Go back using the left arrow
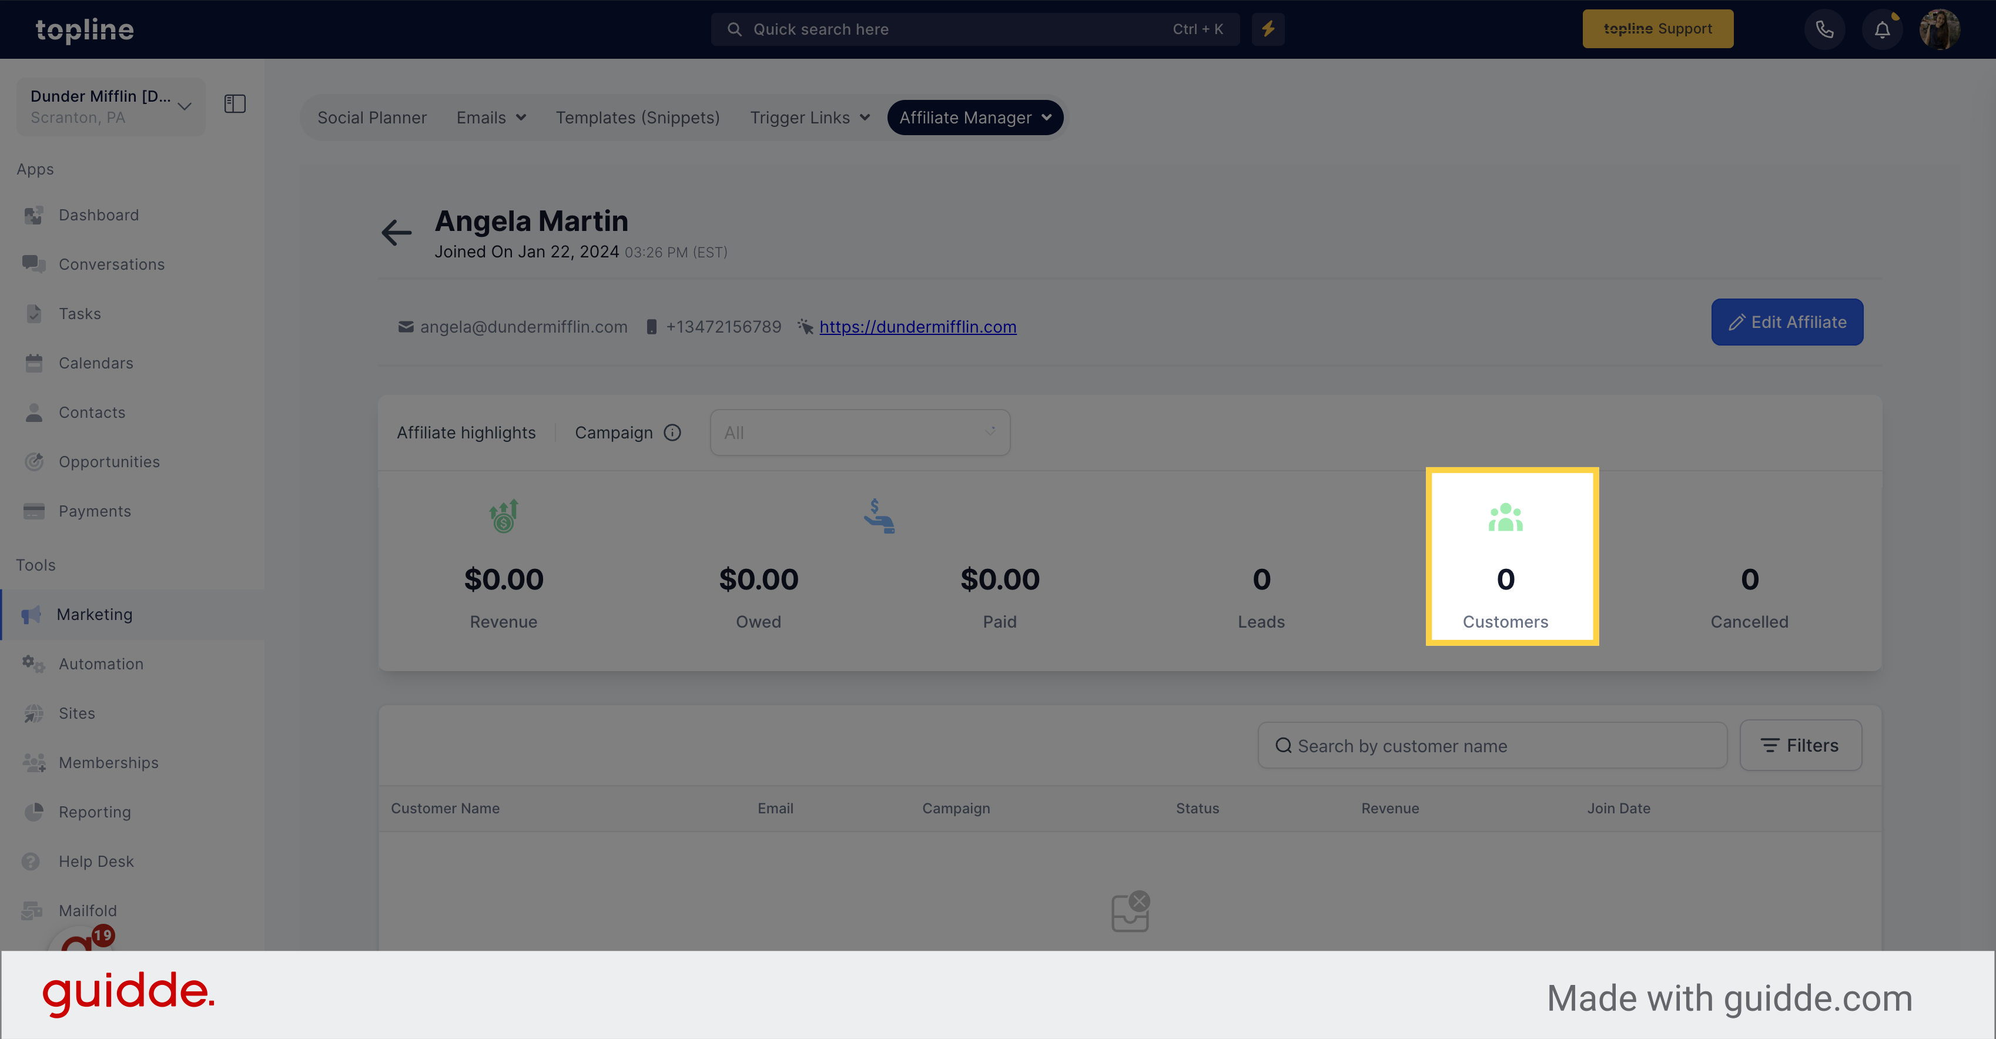The image size is (1996, 1039). click(396, 233)
